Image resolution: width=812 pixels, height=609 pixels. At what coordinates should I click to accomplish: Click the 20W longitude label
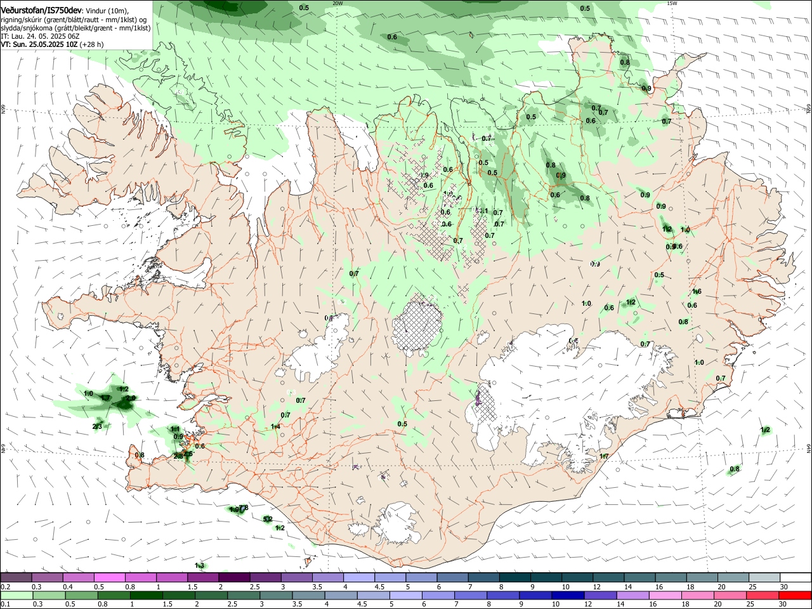(x=337, y=3)
